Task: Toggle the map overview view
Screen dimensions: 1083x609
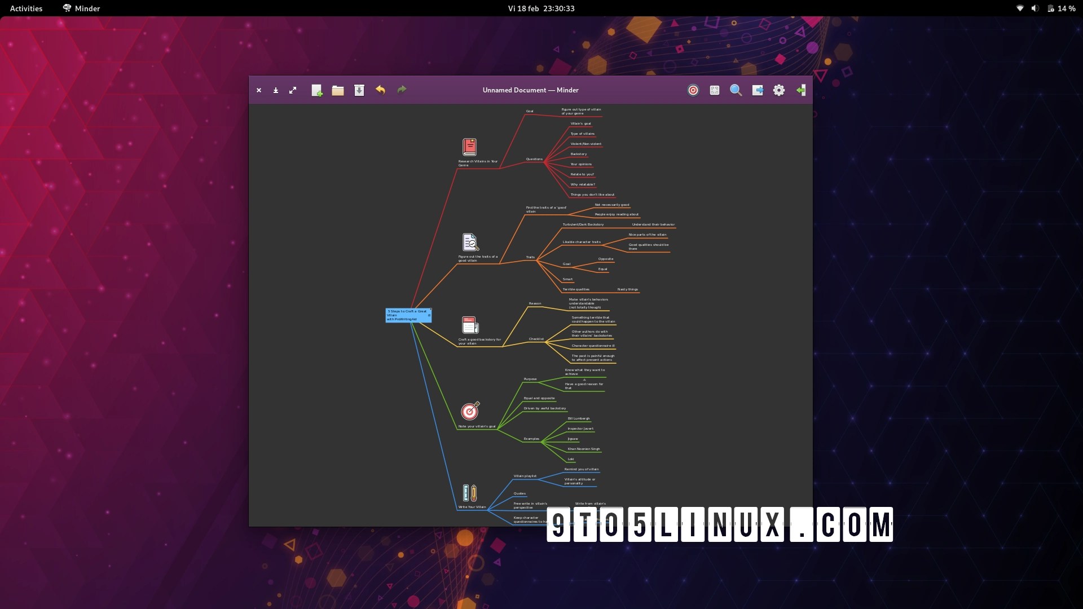Action: [714, 90]
